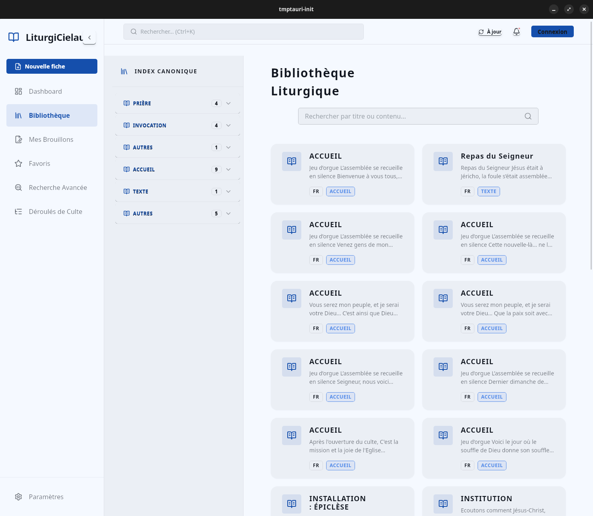Expand the ACCUEIL category with 9 items
This screenshot has height=516, width=593.
[x=228, y=169]
